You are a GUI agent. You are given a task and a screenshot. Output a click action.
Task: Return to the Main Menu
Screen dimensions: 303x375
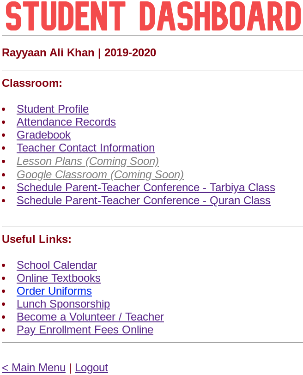[34, 368]
